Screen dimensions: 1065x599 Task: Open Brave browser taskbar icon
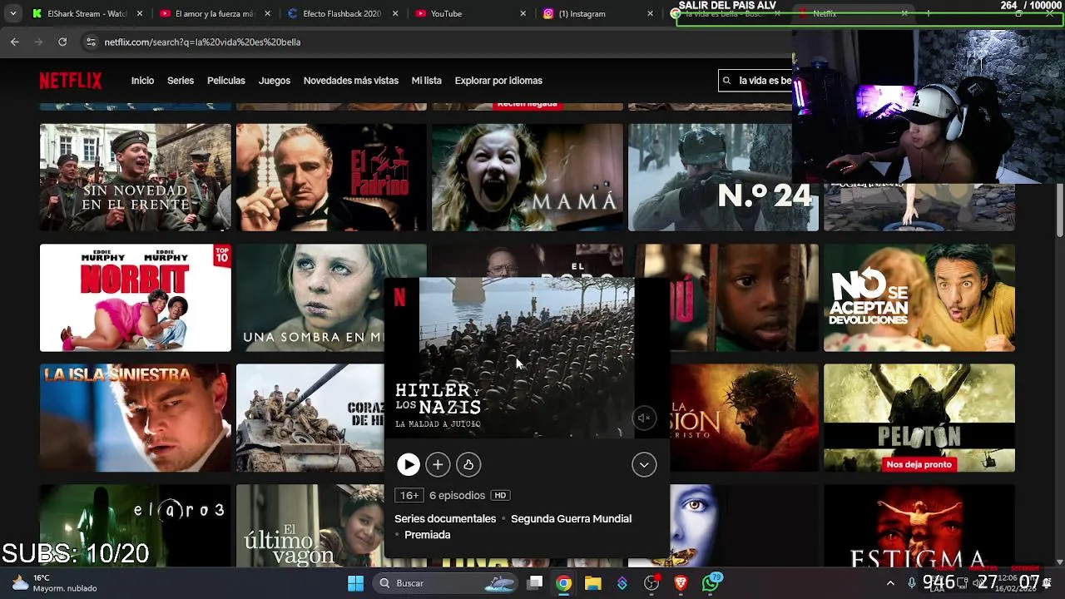[x=681, y=583]
